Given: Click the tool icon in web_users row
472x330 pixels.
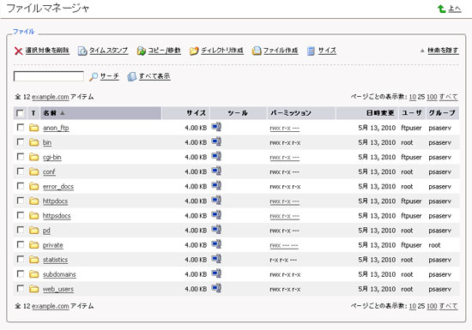Looking at the screenshot, I should [x=216, y=288].
